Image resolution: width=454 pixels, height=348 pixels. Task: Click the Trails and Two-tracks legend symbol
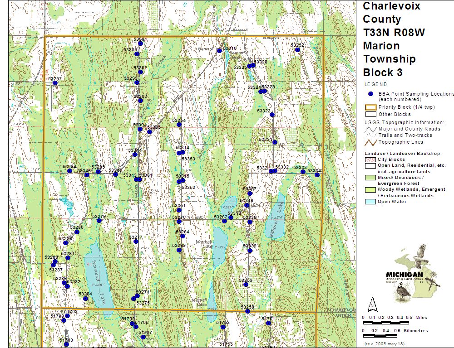[x=370, y=135]
